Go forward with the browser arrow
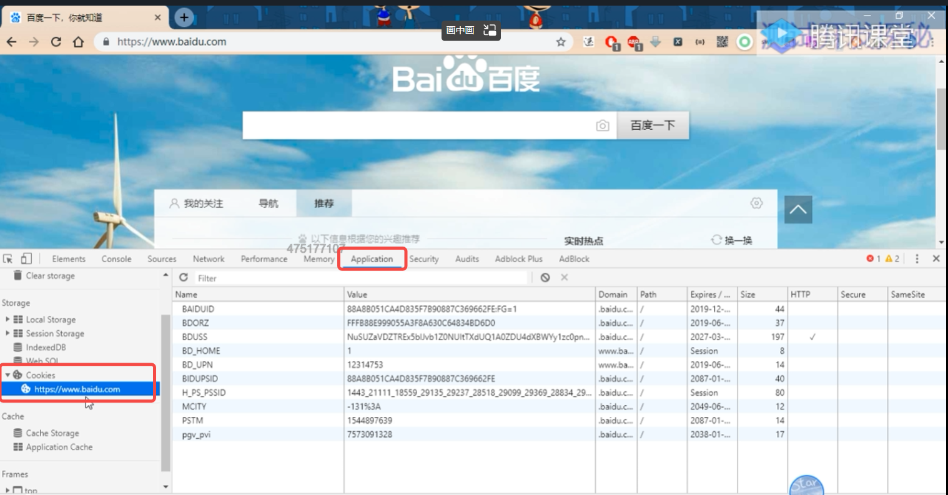Screen dimensions: 948x495 coord(34,42)
